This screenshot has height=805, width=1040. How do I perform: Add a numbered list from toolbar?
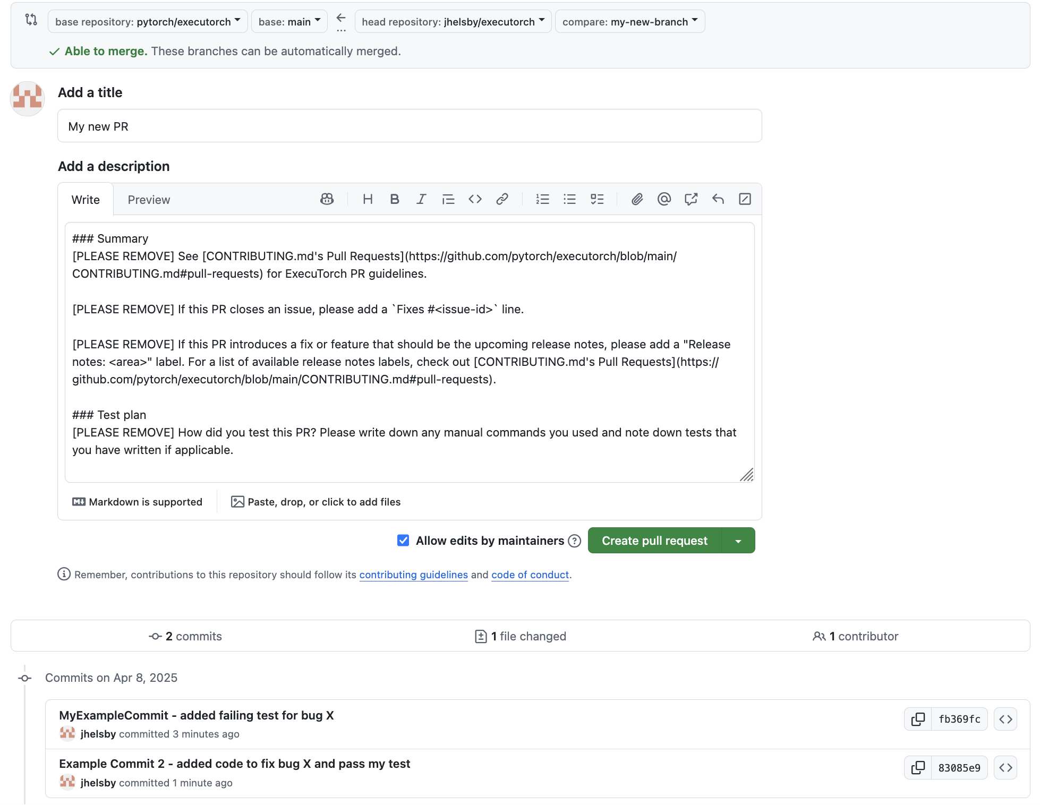542,199
